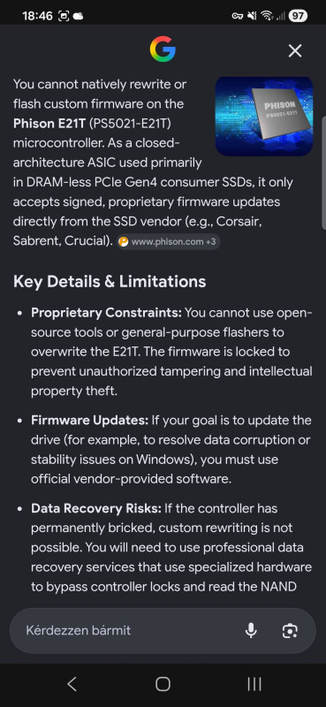Tap the Google logo at top
Screen dimensions: 326x707
[163, 49]
